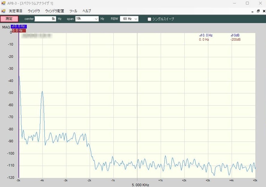Viewport: 266px width, 187px height.
Task: Expand the span dropdown showing 10k
Action: click(x=96, y=19)
